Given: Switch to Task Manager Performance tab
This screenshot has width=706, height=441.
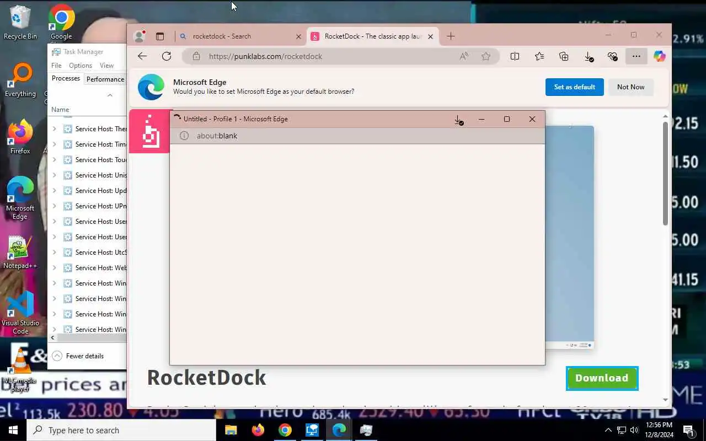Looking at the screenshot, I should (105, 79).
